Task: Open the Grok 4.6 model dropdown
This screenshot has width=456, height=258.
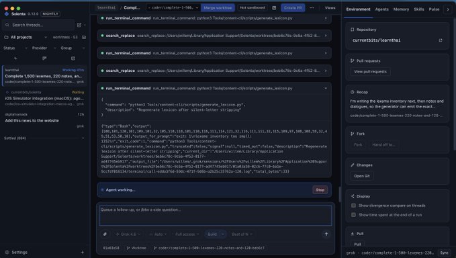Action: (128, 234)
